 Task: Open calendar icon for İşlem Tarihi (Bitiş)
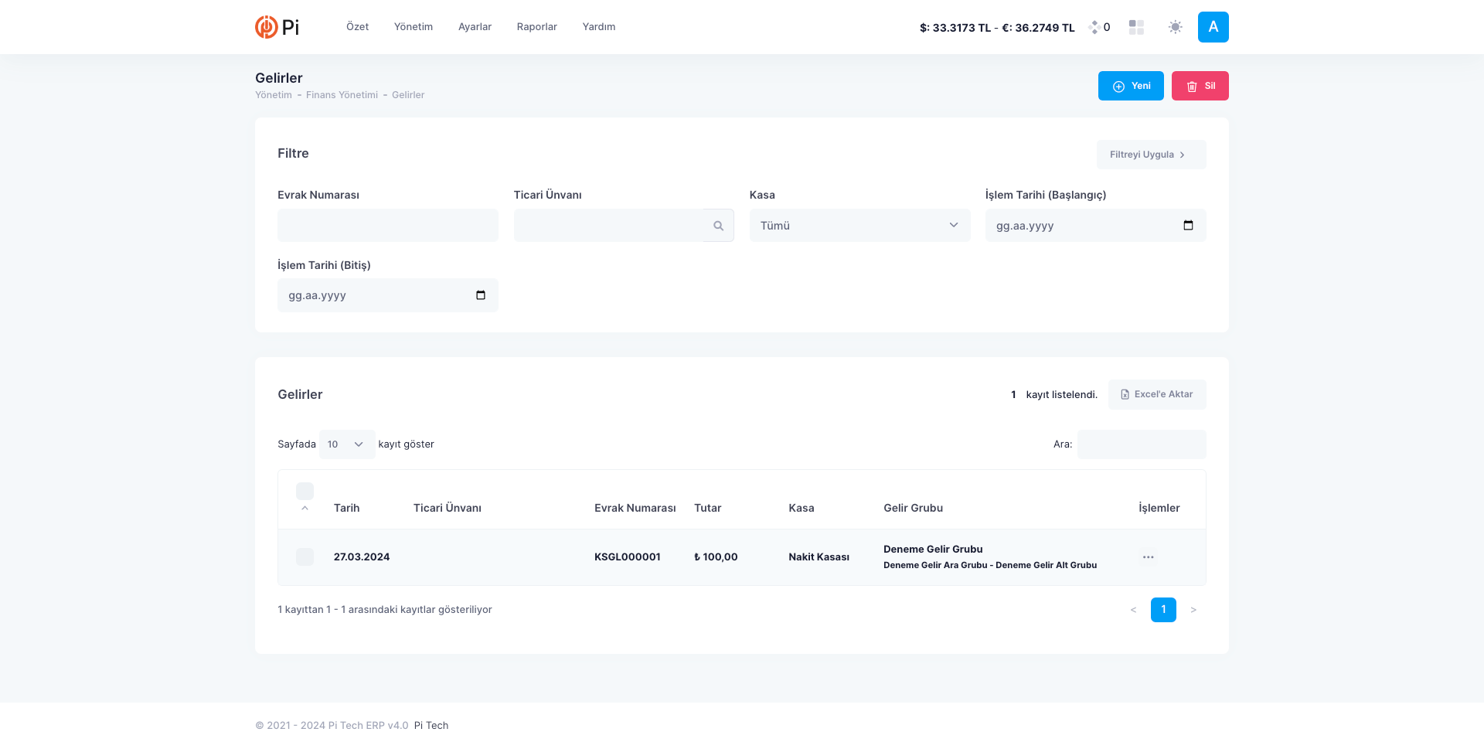[480, 295]
